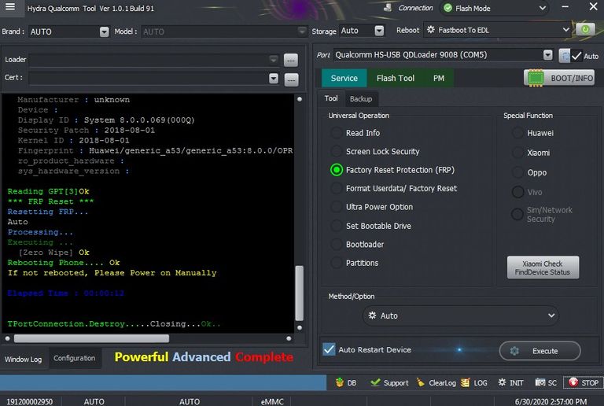The image size is (604, 406).
Task: Select Read Info operation
Action: point(337,133)
